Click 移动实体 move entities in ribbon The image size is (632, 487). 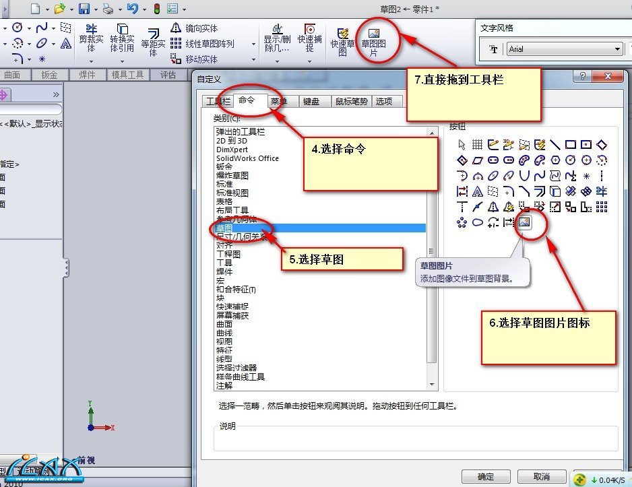(194, 59)
